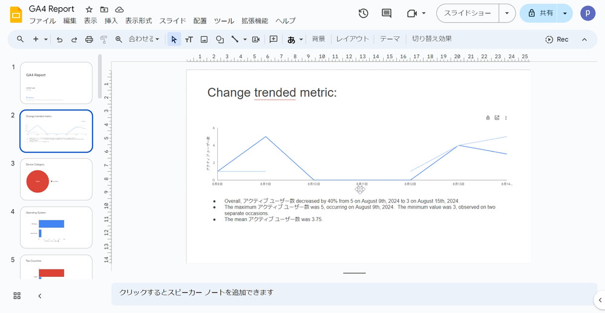Select the Device Category slide thumbnail

coord(56,179)
